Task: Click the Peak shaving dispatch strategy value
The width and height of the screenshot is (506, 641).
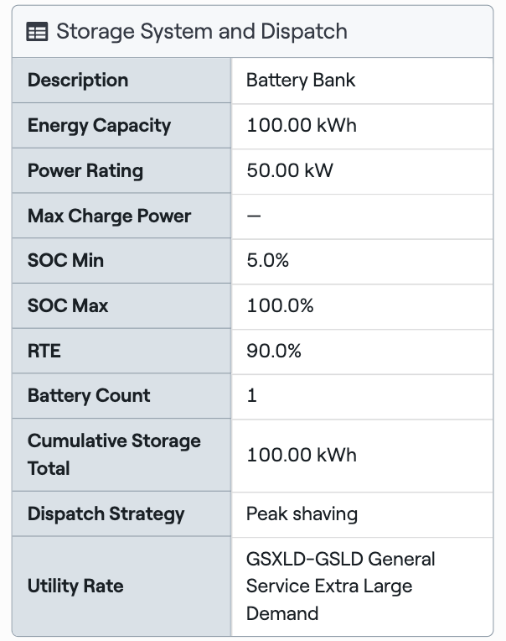Action: click(x=302, y=513)
